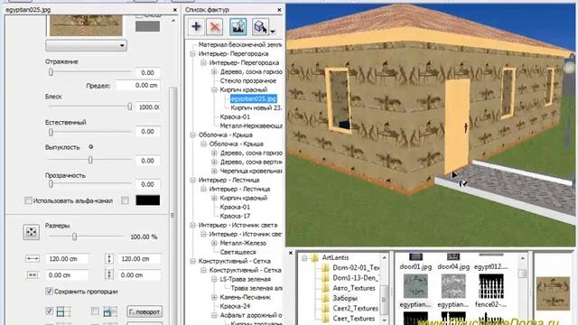Click the Предел value field
The image size is (578, 325).
point(138,85)
